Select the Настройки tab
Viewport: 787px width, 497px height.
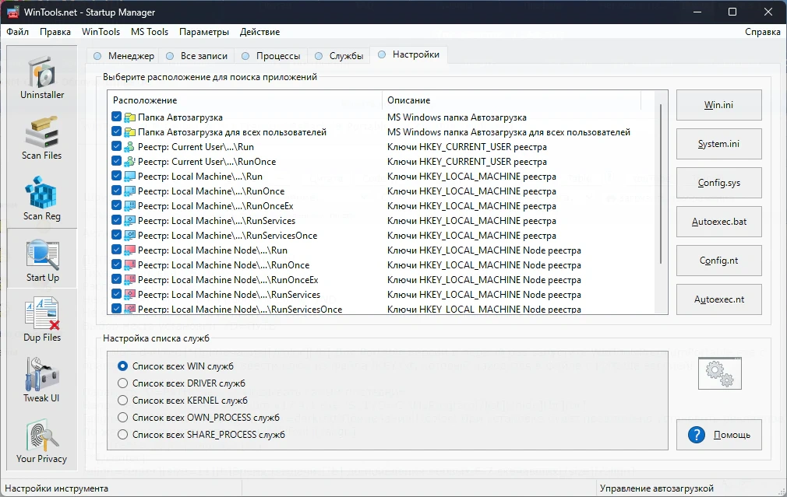pyautogui.click(x=408, y=54)
